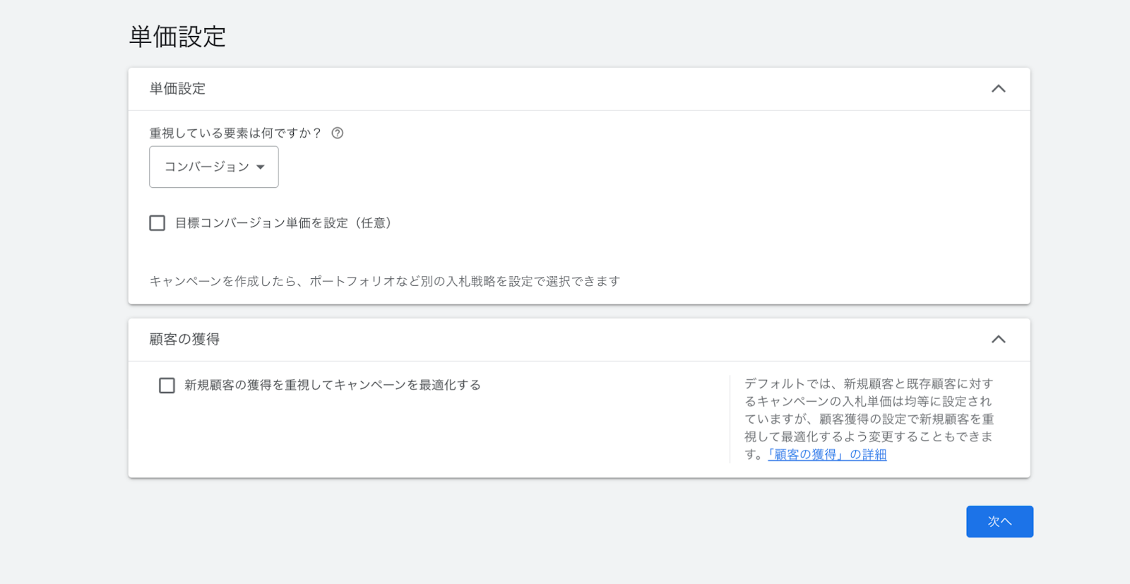Collapse the 顧客の獲得 section chevron

[x=998, y=340]
